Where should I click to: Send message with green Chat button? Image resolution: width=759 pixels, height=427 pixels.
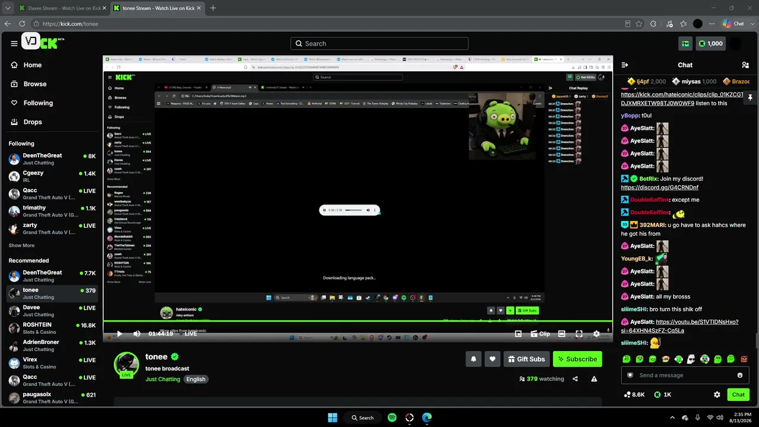coord(738,394)
